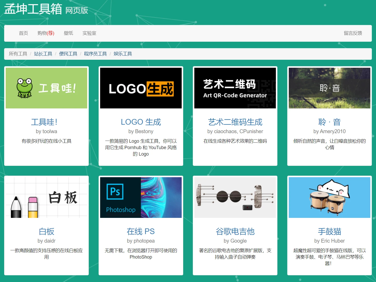Select 壁纸 in the navigation bar
Image resolution: width=376 pixels, height=282 pixels.
coord(68,33)
